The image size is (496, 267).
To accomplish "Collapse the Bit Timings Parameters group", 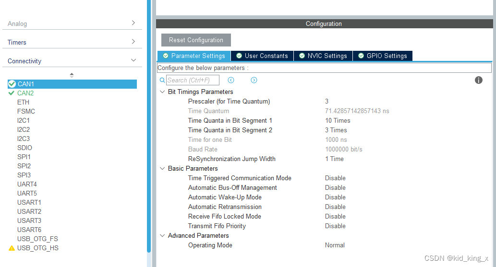I will [x=162, y=92].
